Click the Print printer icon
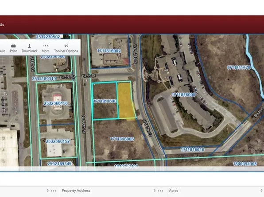Image resolution: width=264 pixels, height=197 pixels. coord(13,46)
